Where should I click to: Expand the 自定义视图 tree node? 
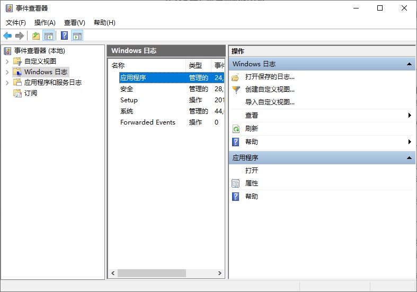click(x=7, y=61)
